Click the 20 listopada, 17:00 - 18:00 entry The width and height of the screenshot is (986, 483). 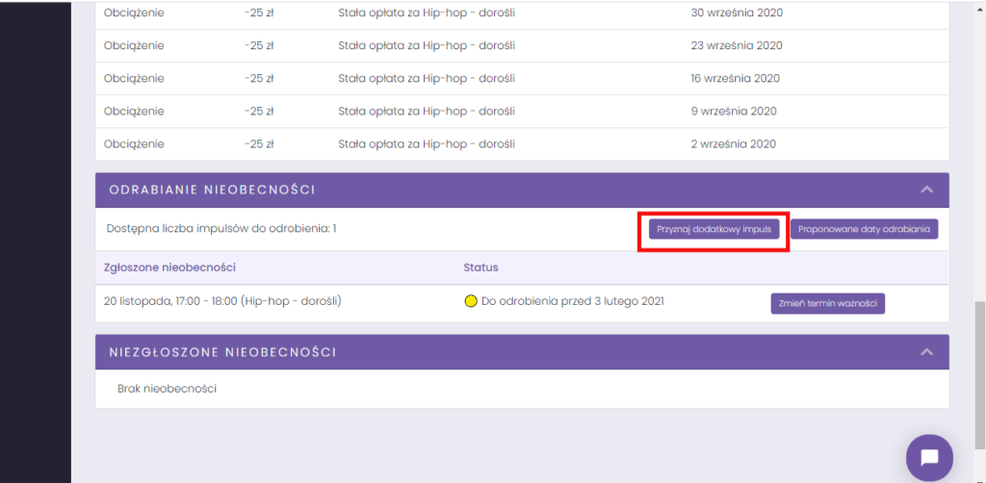click(x=222, y=301)
